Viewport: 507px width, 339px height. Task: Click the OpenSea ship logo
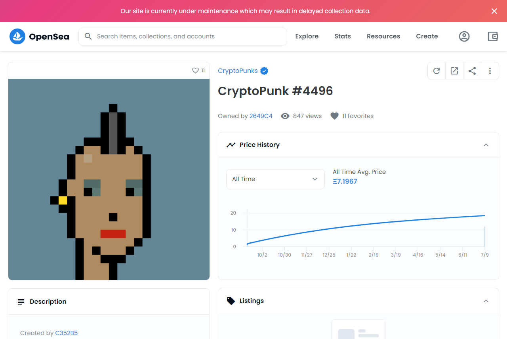[x=17, y=36]
